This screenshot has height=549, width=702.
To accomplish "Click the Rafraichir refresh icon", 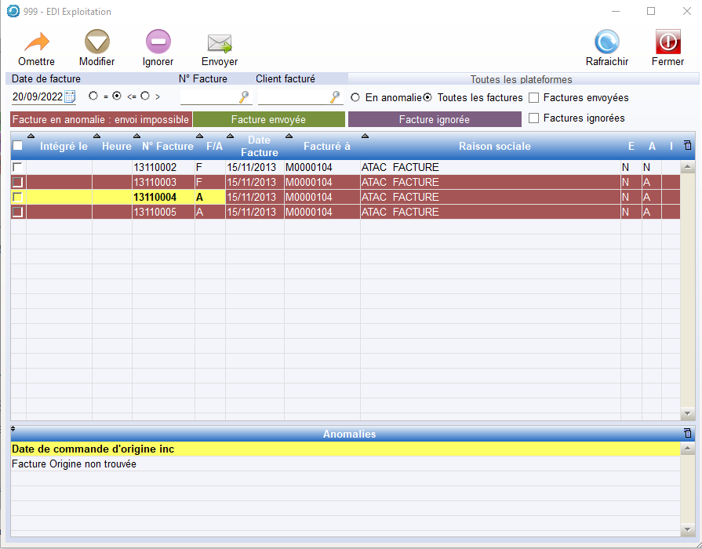I will [606, 42].
